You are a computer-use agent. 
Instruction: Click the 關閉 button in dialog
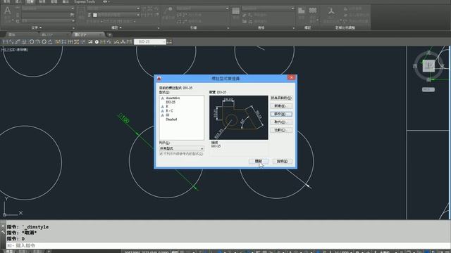click(x=259, y=161)
